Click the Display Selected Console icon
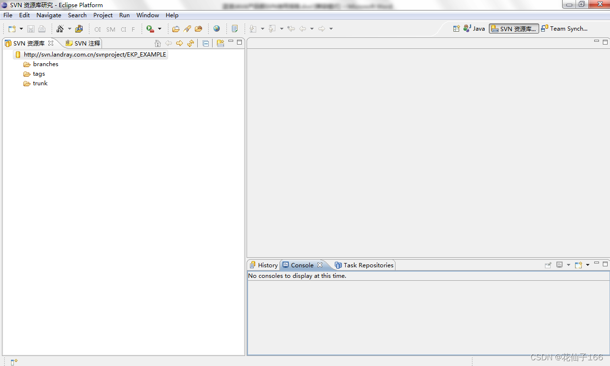This screenshot has height=366, width=610. tap(559, 265)
